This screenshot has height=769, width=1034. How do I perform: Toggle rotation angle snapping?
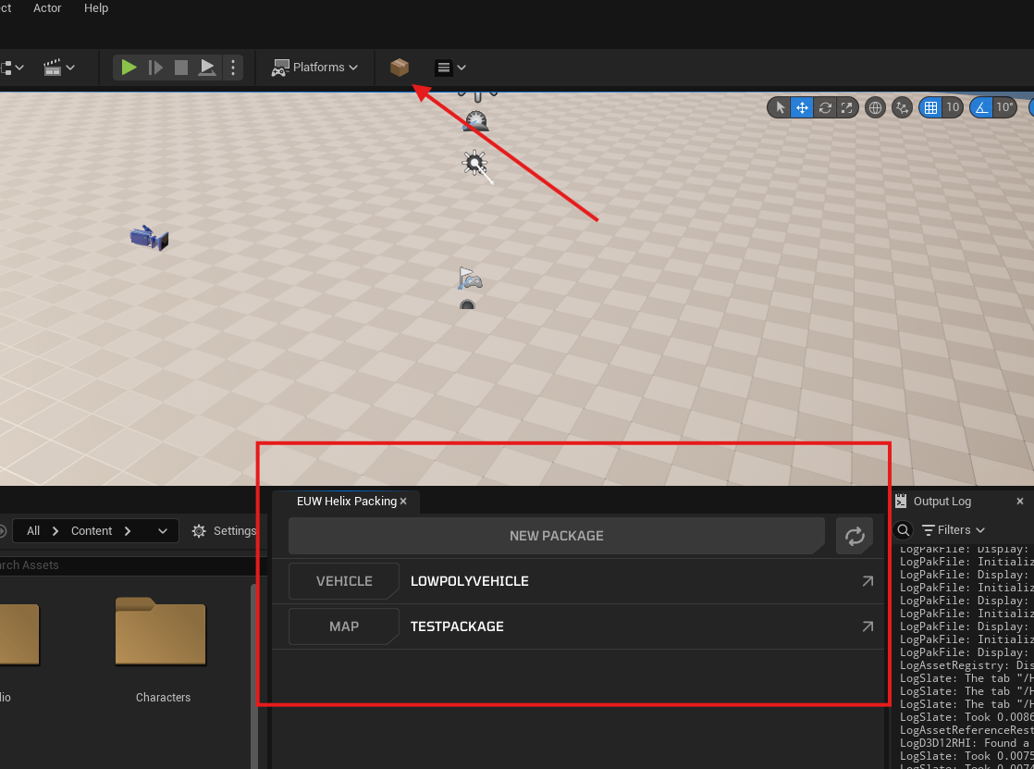point(981,107)
